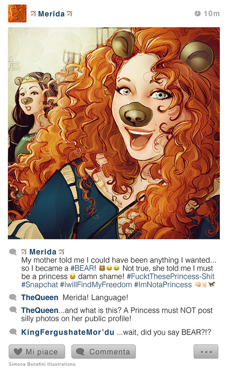Click the clock icon beside 10m
Image resolution: width=227 pixels, height=370 pixels.
click(x=197, y=14)
